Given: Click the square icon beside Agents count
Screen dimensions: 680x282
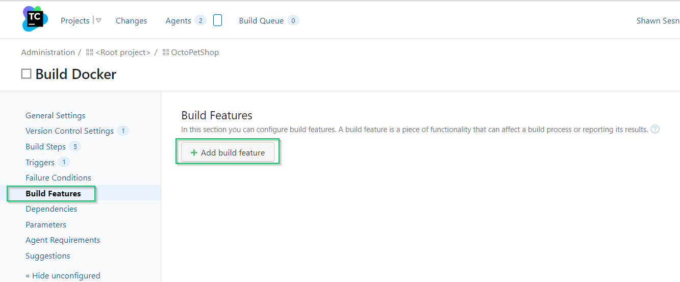Looking at the screenshot, I should [217, 20].
